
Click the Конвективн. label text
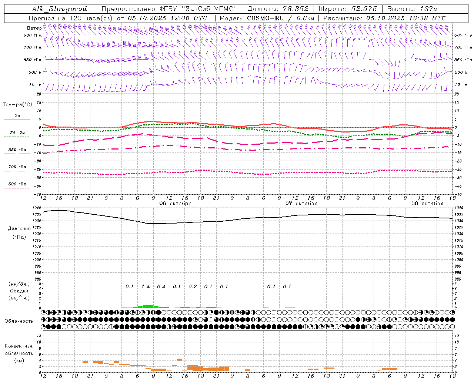19,346
